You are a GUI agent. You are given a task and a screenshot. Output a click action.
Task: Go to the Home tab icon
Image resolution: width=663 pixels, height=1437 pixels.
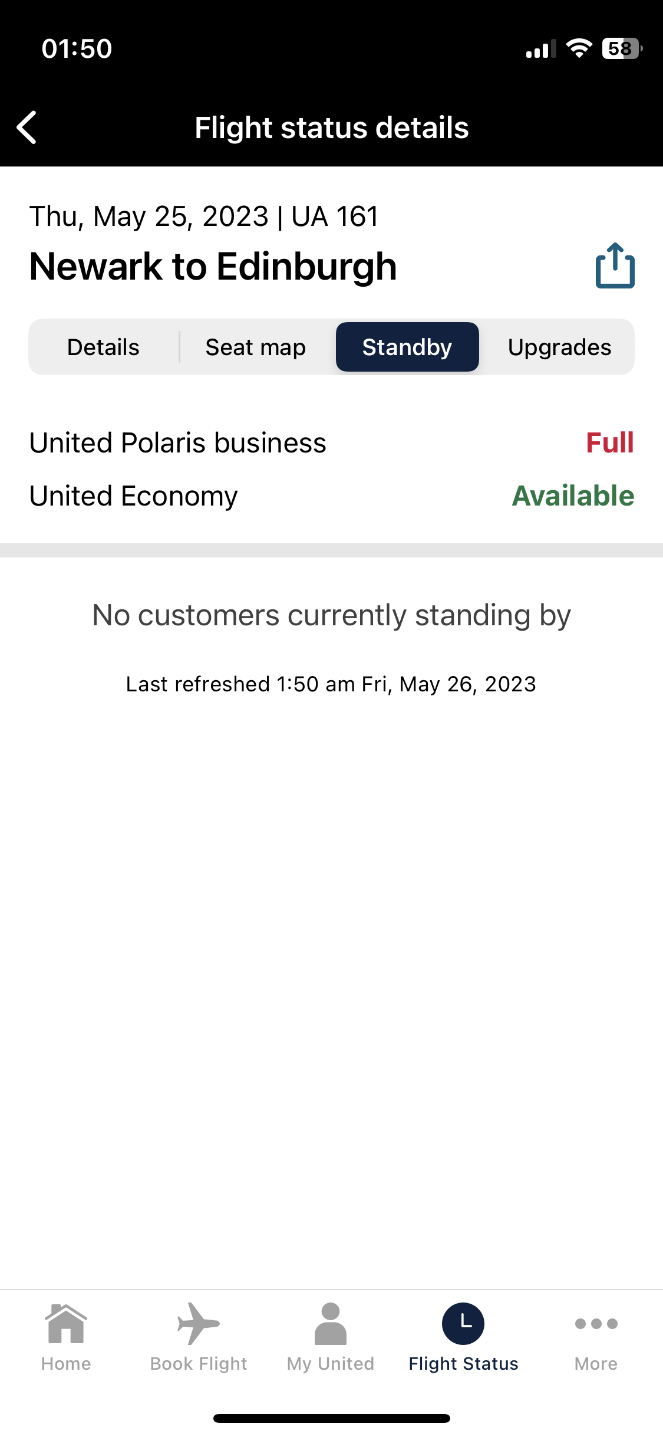click(66, 1323)
